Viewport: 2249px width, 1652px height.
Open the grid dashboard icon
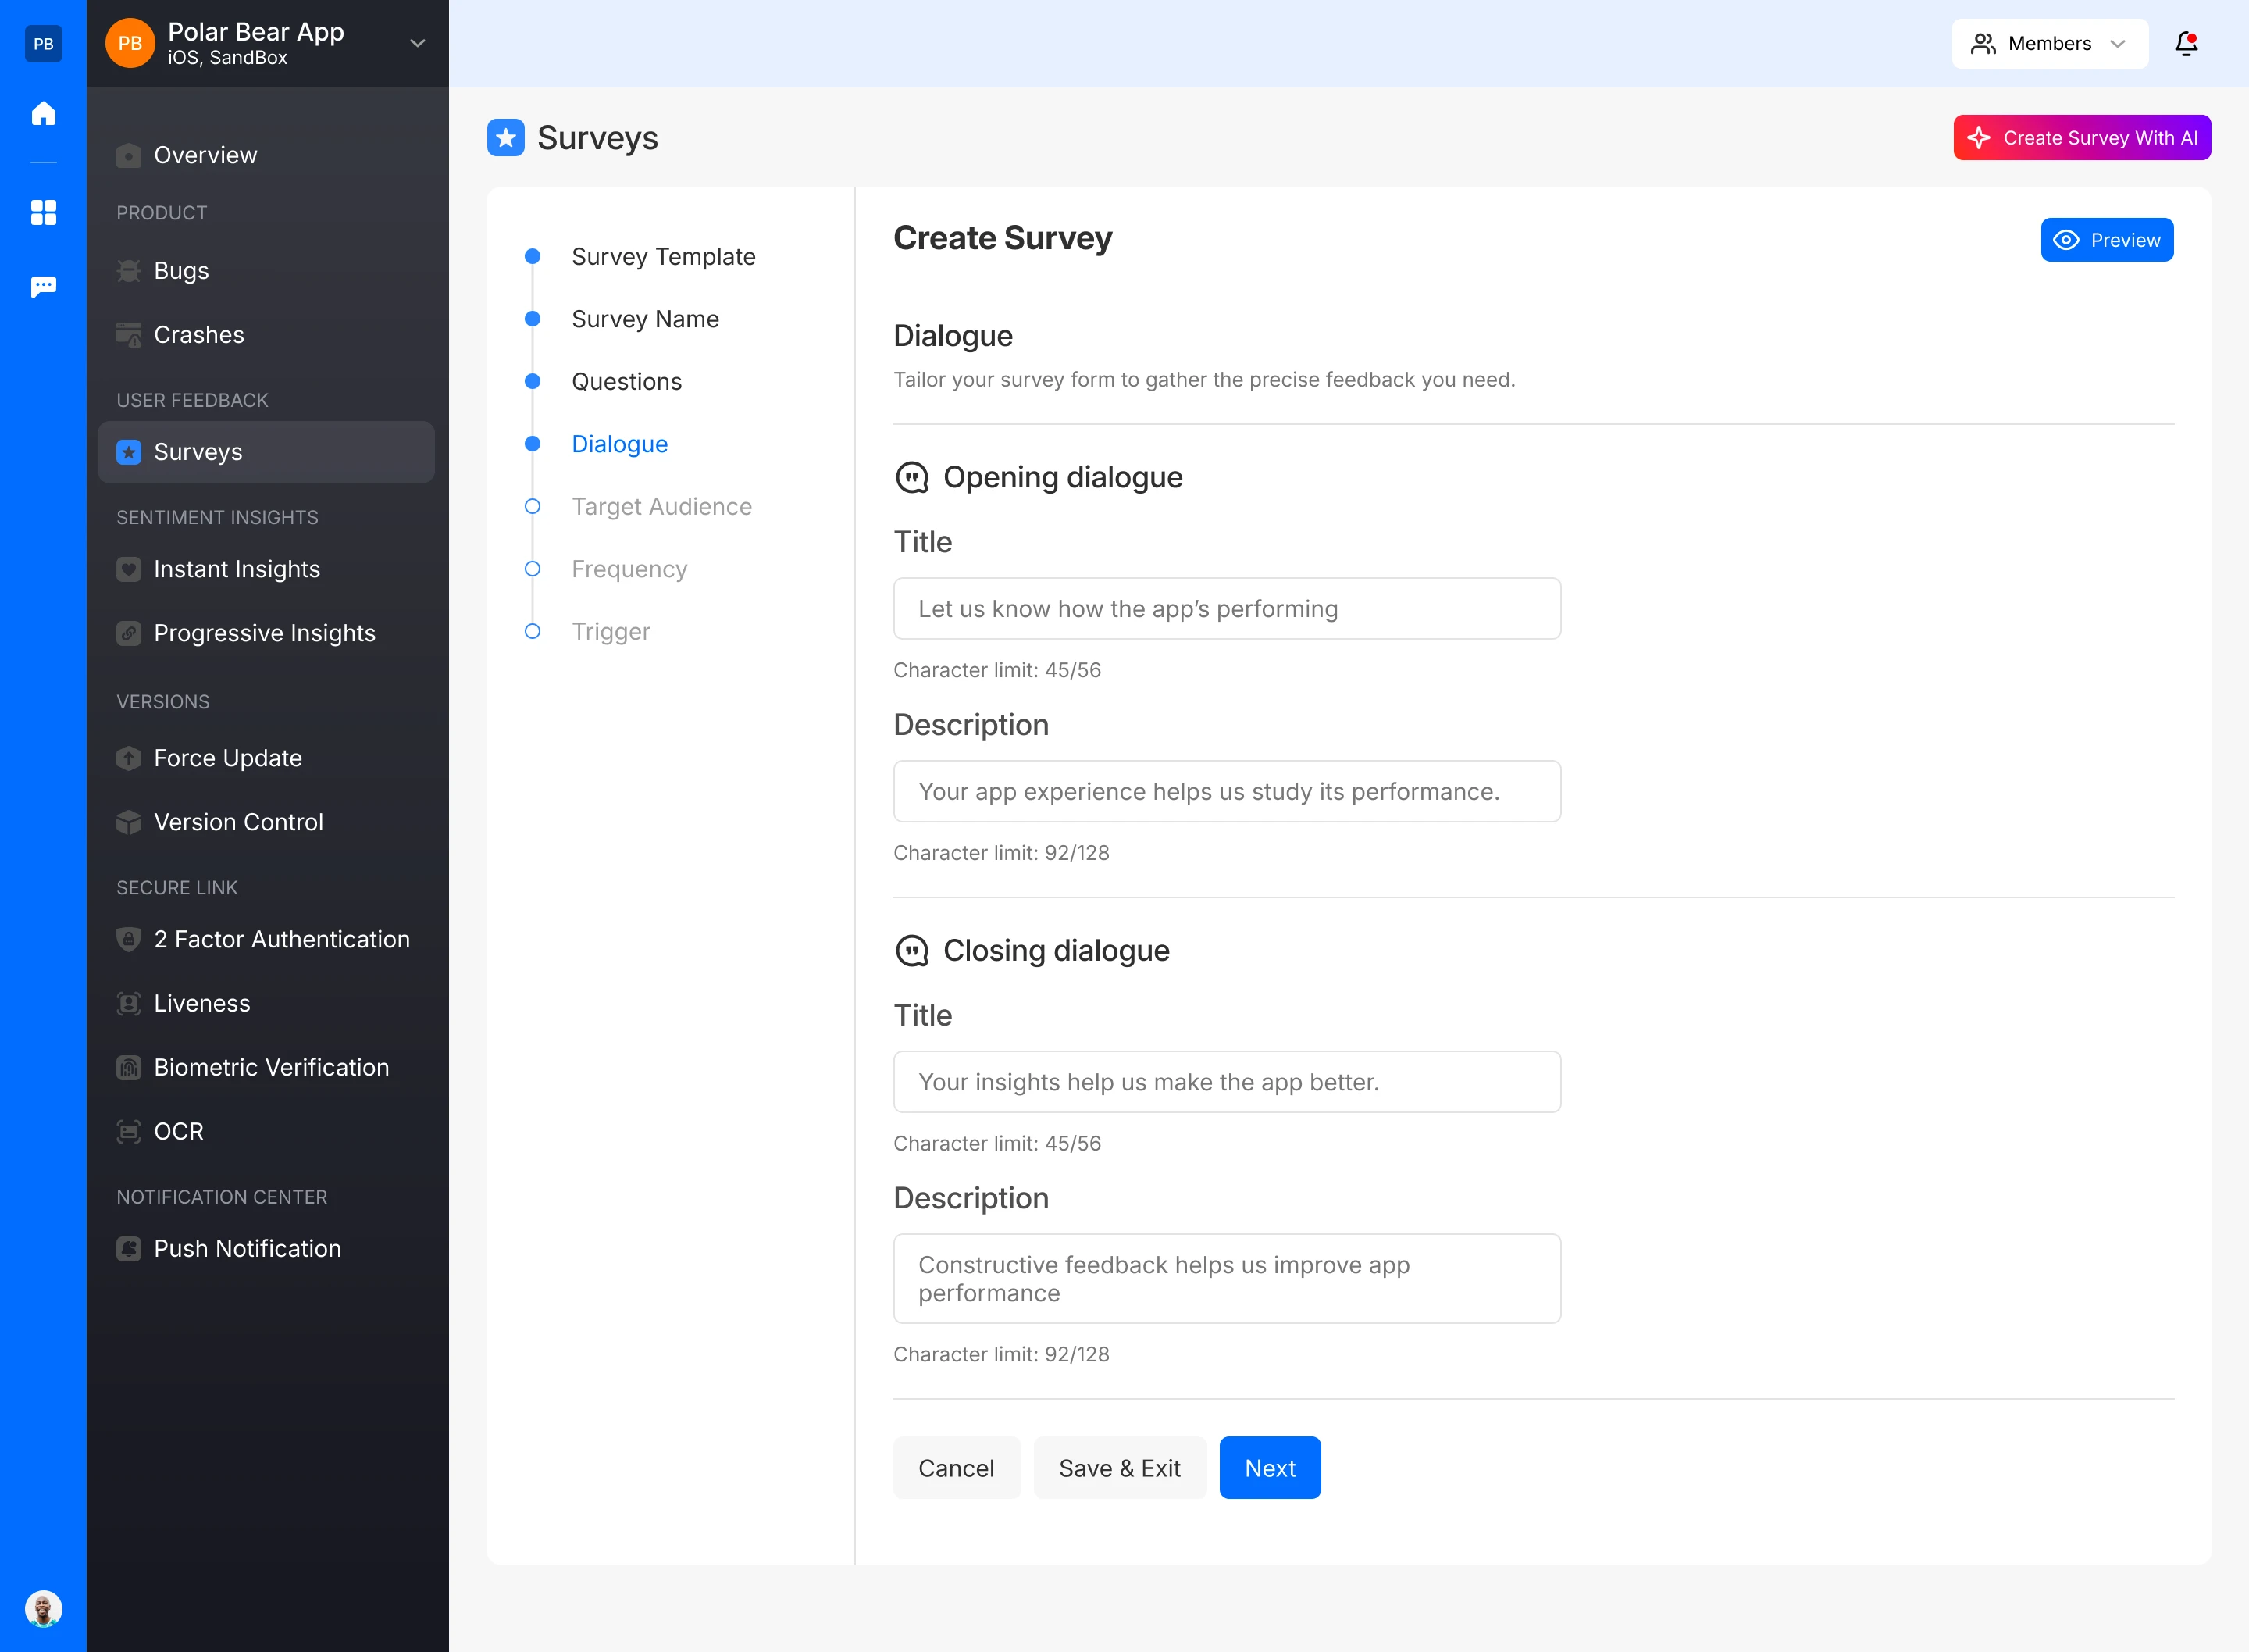[43, 212]
